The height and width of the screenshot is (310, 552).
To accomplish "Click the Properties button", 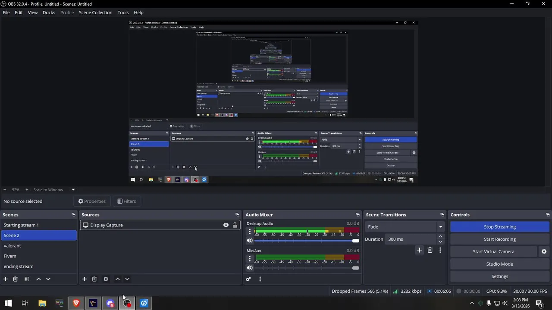I will click(x=91, y=201).
